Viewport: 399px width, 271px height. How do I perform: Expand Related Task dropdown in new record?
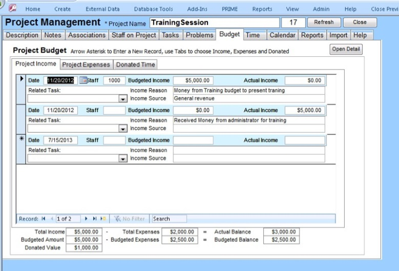(x=122, y=158)
